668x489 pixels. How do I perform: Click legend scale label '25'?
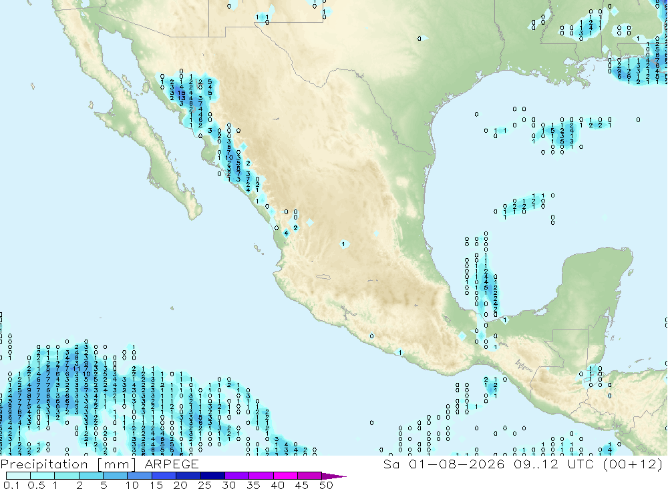(x=205, y=485)
